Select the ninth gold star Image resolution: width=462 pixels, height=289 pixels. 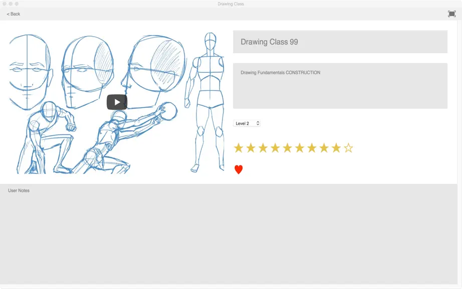[336, 148]
